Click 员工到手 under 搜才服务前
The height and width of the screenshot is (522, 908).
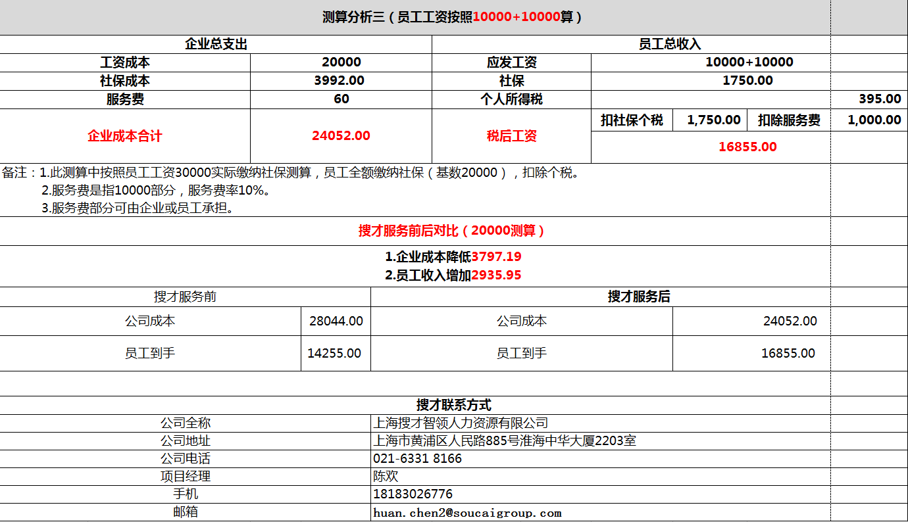(150, 354)
